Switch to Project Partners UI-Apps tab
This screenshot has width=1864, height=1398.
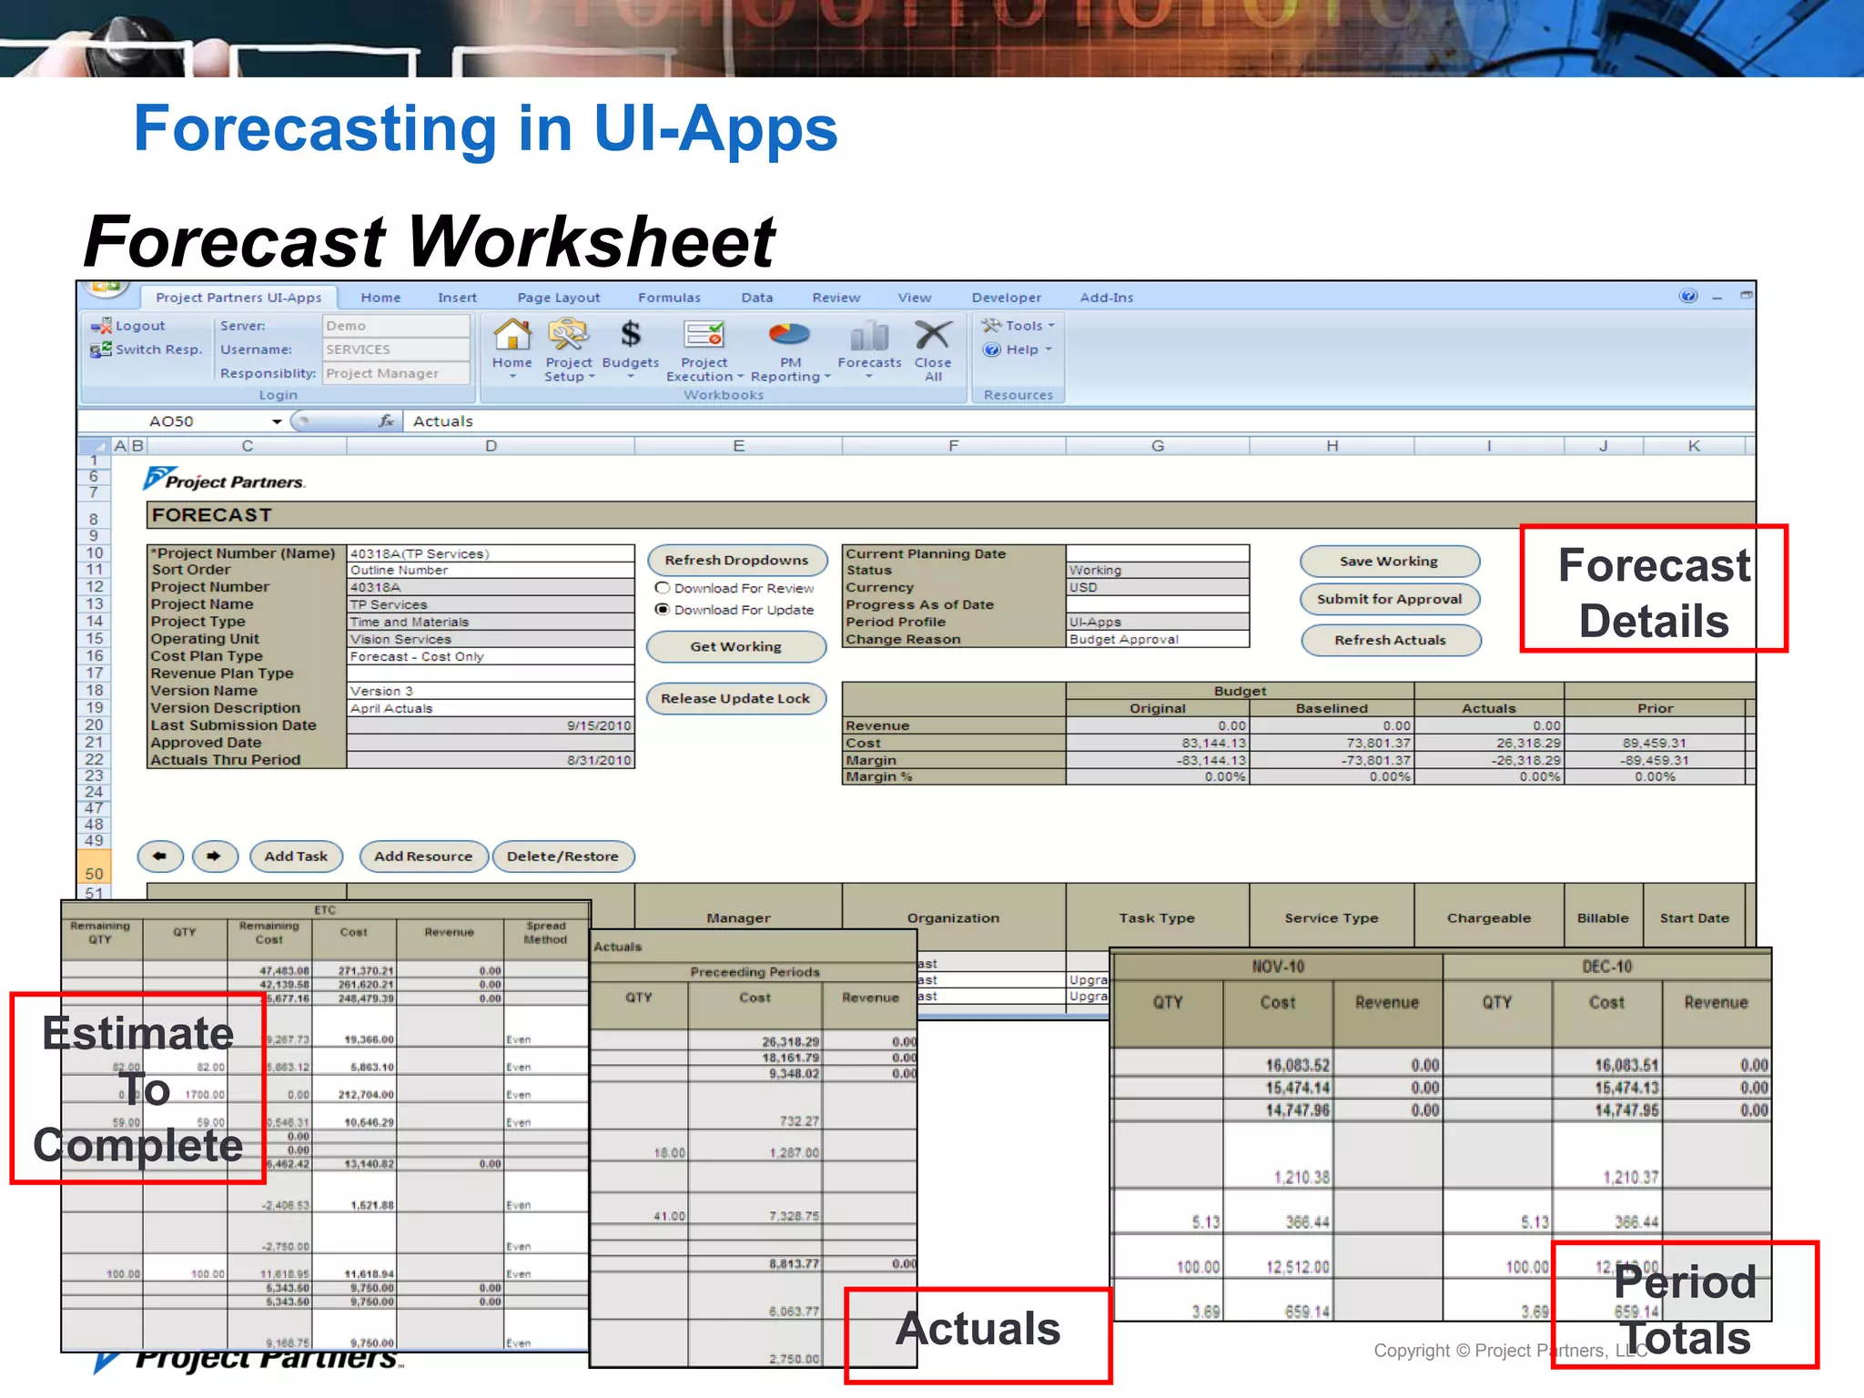click(238, 298)
